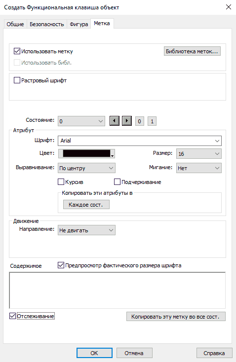Screen dimensions: 236x362
Task: Click Библиотека меток button
Action: click(x=192, y=51)
